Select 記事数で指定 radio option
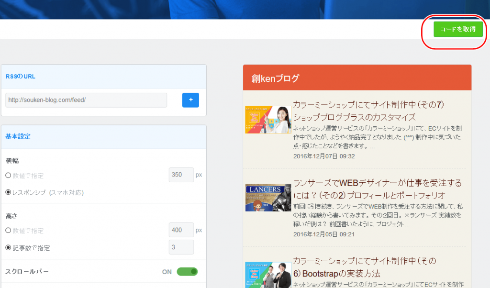The width and height of the screenshot is (490, 288). pyautogui.click(x=9, y=248)
